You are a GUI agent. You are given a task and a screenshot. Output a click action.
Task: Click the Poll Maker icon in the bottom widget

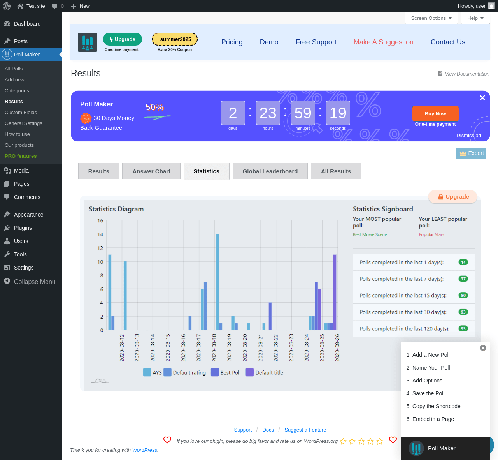[x=416, y=448]
